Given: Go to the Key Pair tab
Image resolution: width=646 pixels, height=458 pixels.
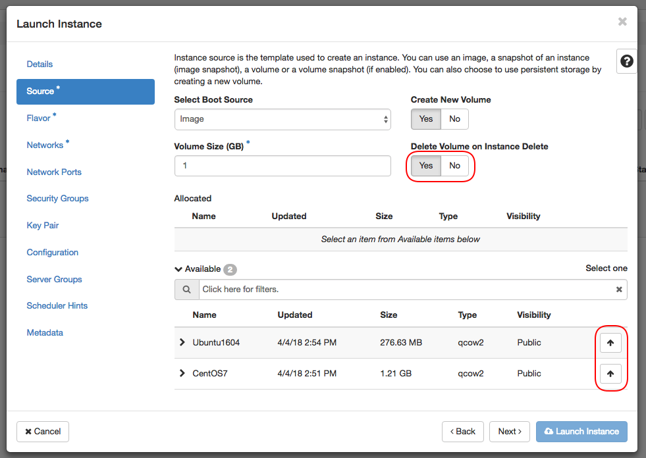Looking at the screenshot, I should pyautogui.click(x=42, y=225).
